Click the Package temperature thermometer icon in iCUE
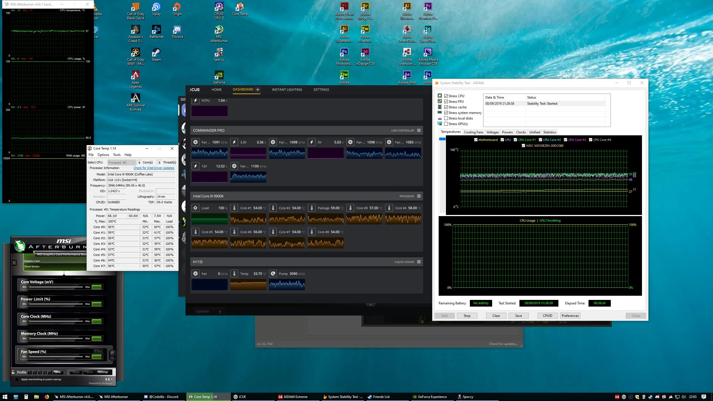Image resolution: width=713 pixels, height=401 pixels. point(312,208)
